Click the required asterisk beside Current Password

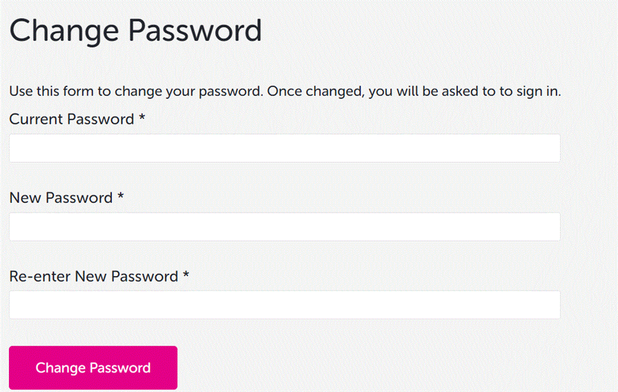[142, 118]
